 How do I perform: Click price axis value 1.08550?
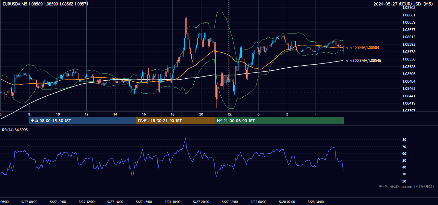(x=409, y=59)
